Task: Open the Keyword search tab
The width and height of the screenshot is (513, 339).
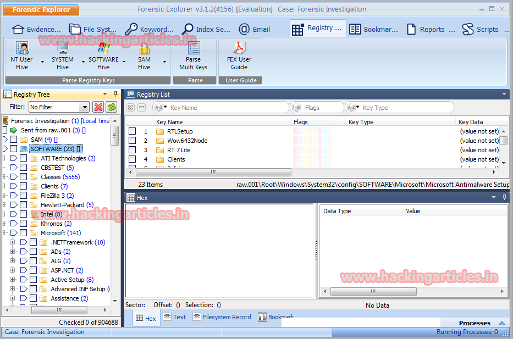Action: coord(150,30)
